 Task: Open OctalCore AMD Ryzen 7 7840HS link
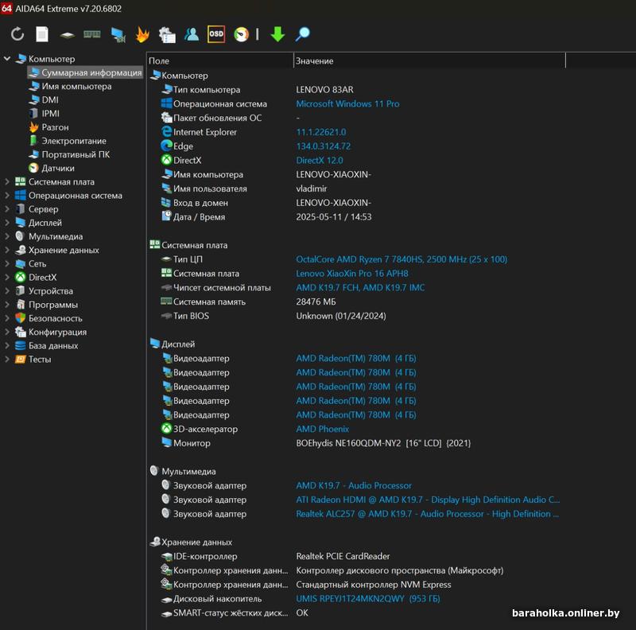401,259
